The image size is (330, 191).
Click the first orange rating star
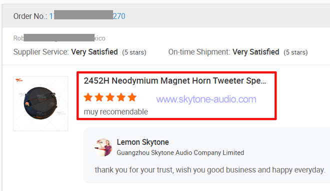click(88, 97)
